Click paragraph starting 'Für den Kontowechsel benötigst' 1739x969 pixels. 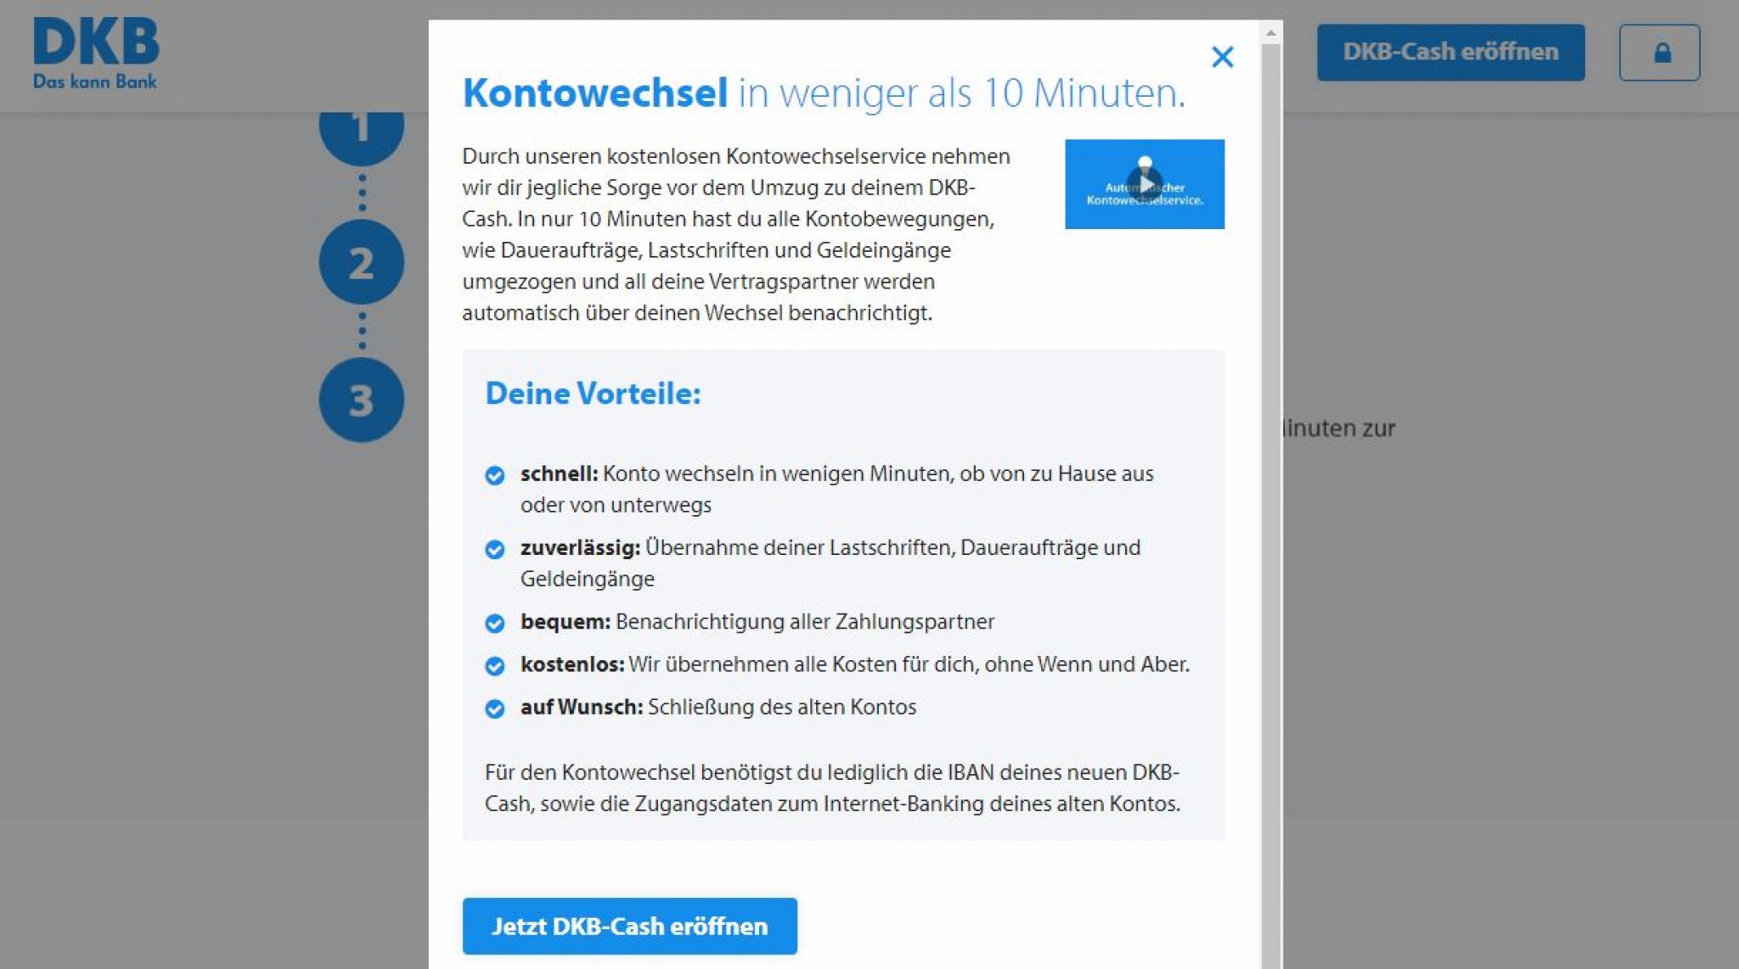pyautogui.click(x=833, y=787)
